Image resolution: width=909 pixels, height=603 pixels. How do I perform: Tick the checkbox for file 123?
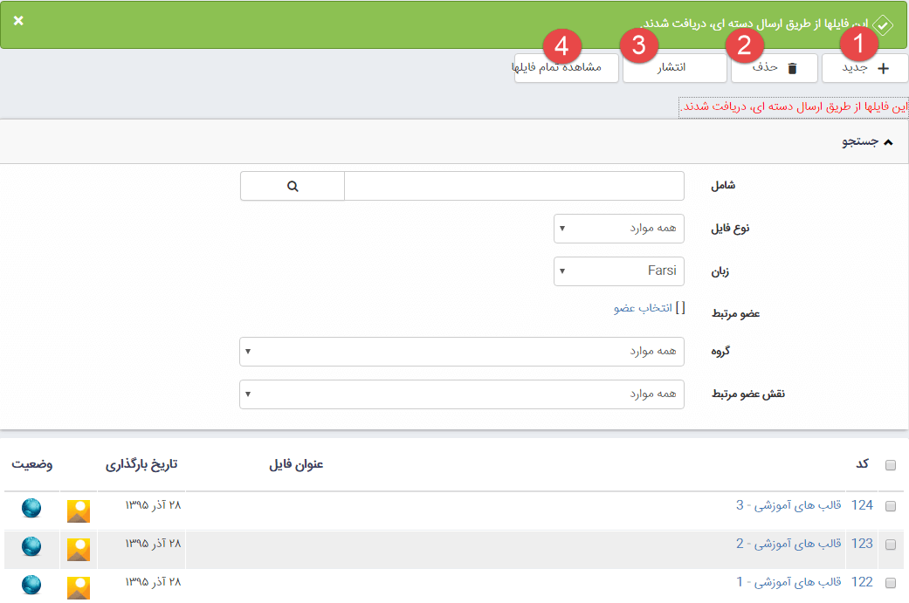[x=891, y=545]
